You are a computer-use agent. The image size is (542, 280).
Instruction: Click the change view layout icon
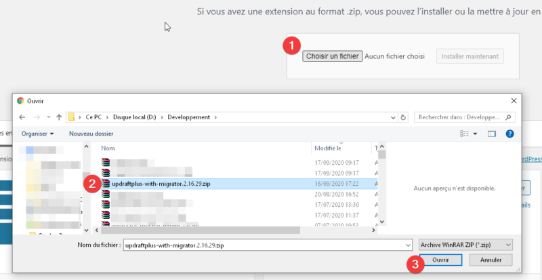click(466, 134)
